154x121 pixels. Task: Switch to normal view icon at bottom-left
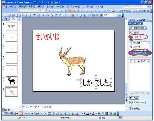3,110
